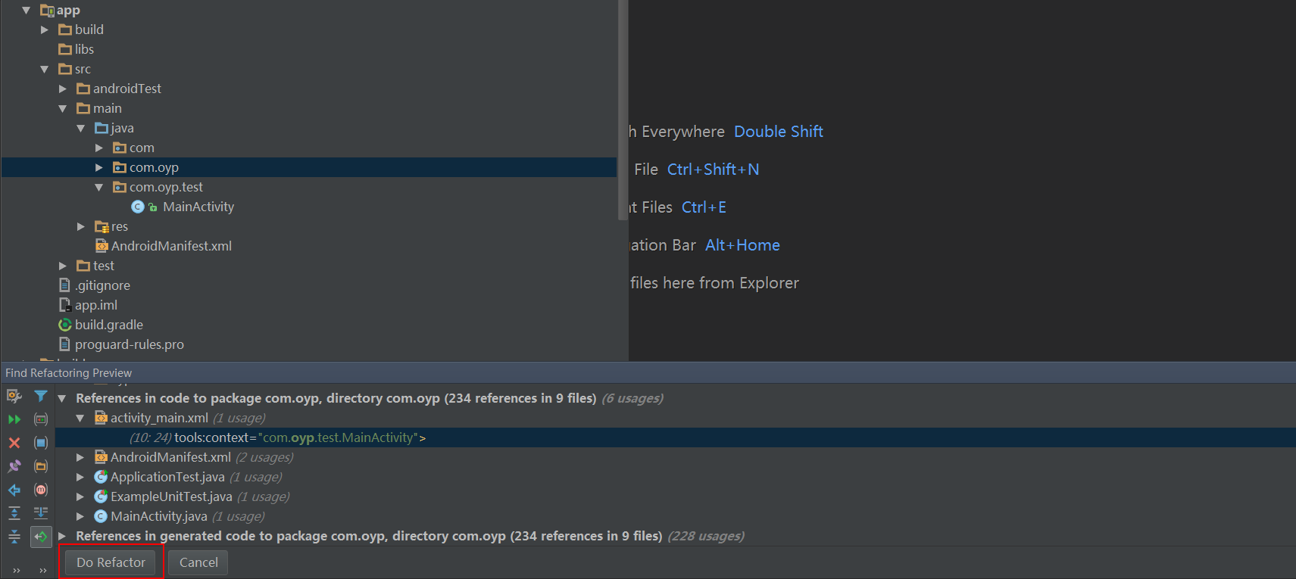Expand AndroidManifest.xml usages in preview
1296x579 pixels.
tap(80, 457)
